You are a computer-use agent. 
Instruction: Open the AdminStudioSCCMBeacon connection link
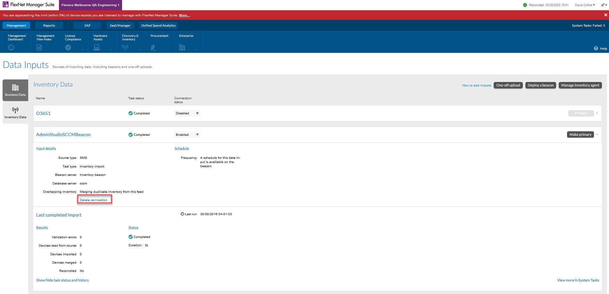(x=63, y=135)
